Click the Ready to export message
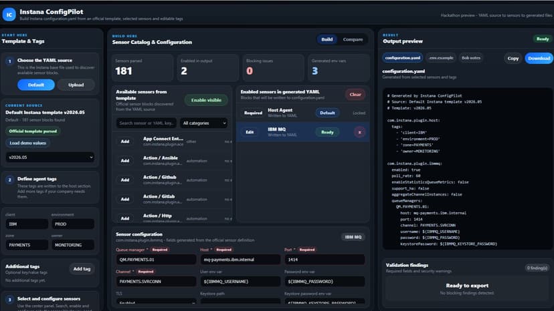This screenshot has width=554, height=311. pyautogui.click(x=467, y=286)
